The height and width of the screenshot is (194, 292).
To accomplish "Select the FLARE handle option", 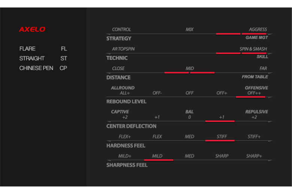I will (x=27, y=48).
